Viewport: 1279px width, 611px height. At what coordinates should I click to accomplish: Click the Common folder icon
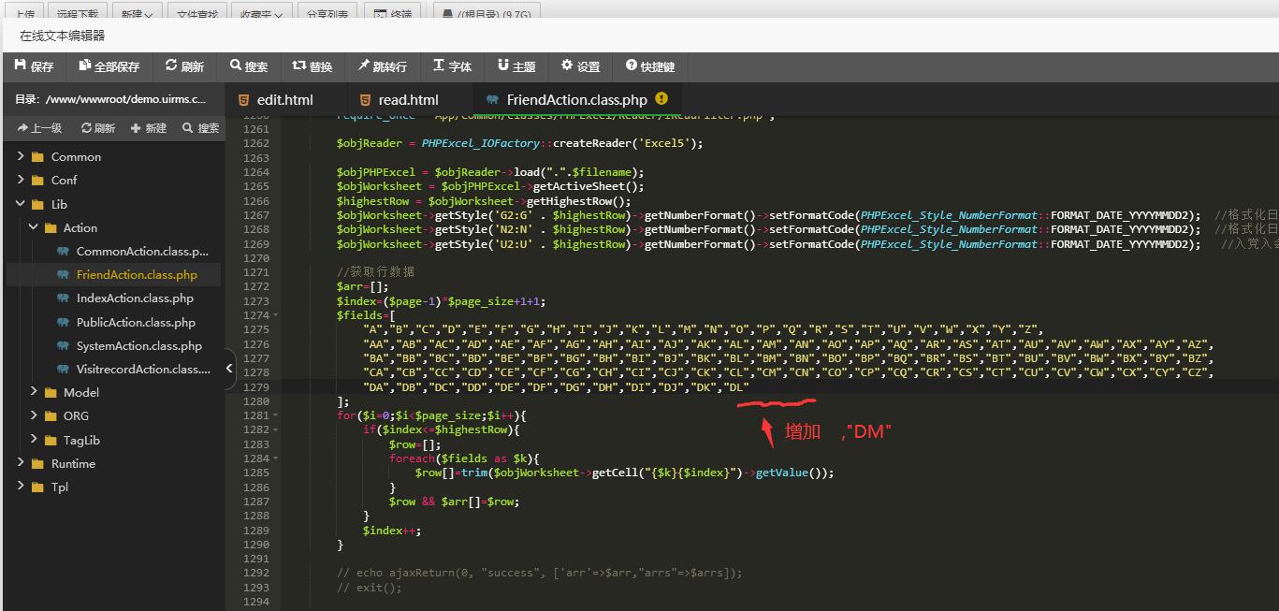click(x=37, y=157)
